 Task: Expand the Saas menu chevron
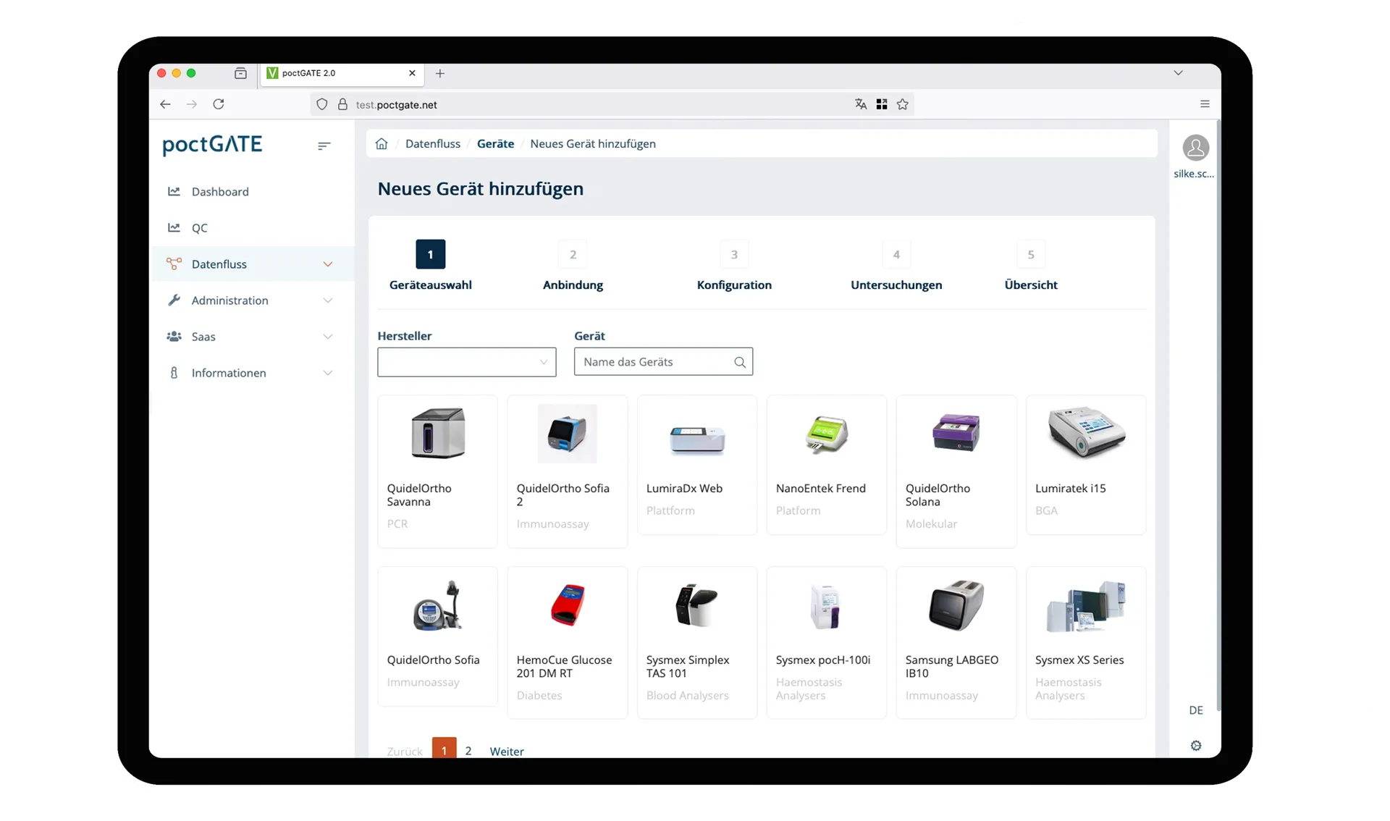point(327,337)
